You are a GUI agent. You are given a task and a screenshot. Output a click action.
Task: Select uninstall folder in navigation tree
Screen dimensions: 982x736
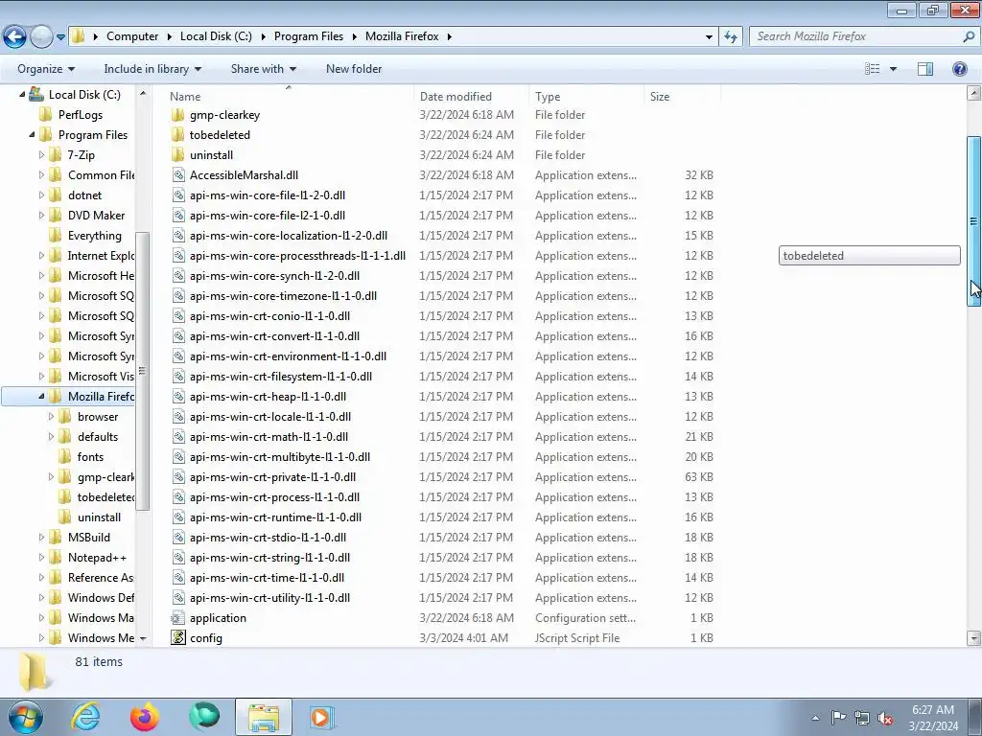(x=99, y=517)
